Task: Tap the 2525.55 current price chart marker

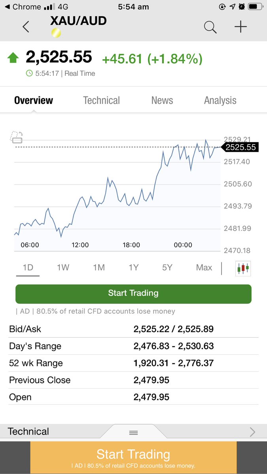Action: tap(240, 147)
